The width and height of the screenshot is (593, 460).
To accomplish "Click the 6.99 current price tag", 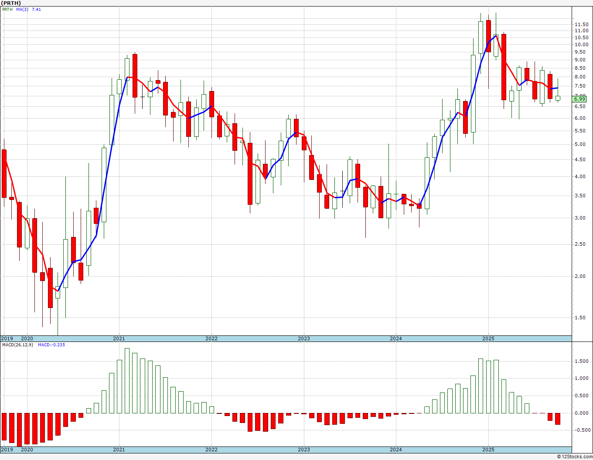I will point(579,99).
